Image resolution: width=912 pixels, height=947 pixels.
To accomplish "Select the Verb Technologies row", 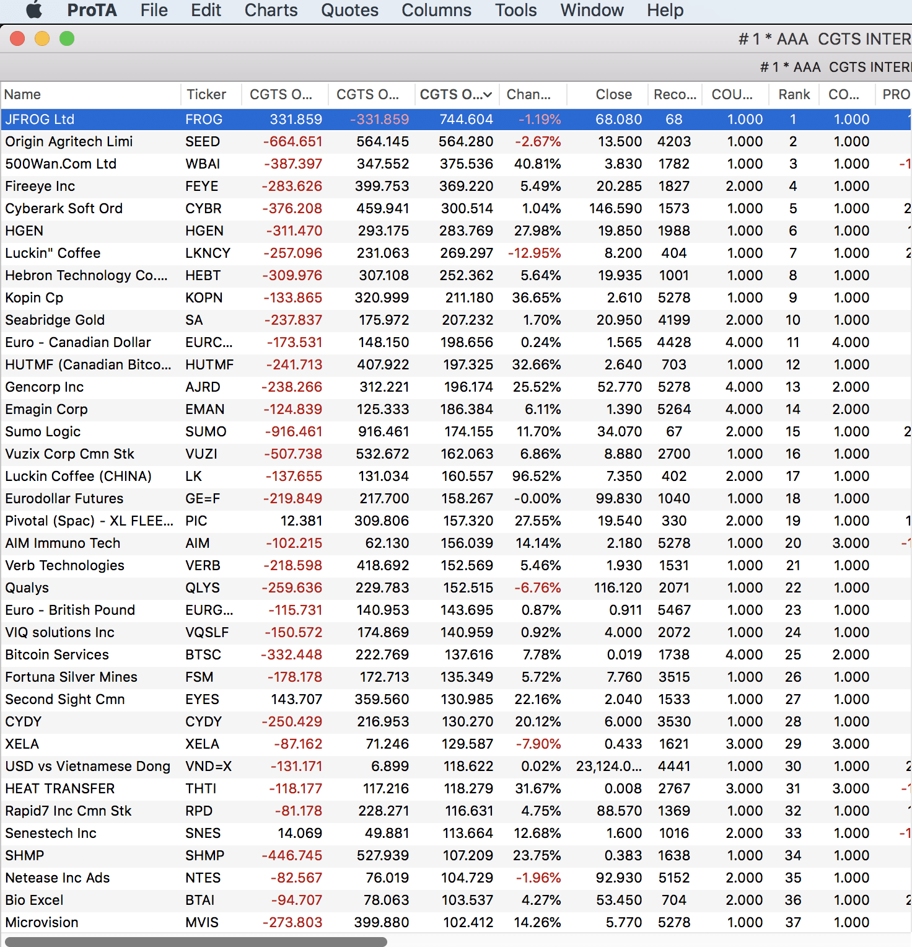I will pyautogui.click(x=456, y=565).
